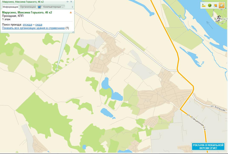Toggle the highlighted 3D buildings view button

click(221, 5)
